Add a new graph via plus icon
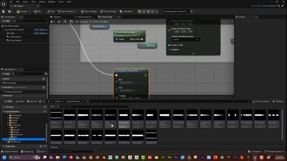Screen dimensions: 287x161 (x=43, y=79)
